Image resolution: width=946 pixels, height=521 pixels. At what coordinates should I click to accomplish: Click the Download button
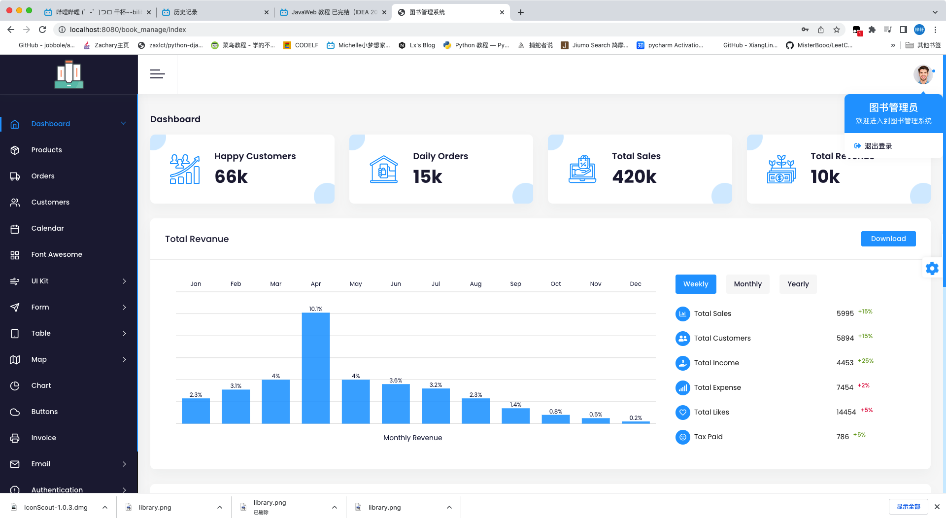pyautogui.click(x=888, y=239)
